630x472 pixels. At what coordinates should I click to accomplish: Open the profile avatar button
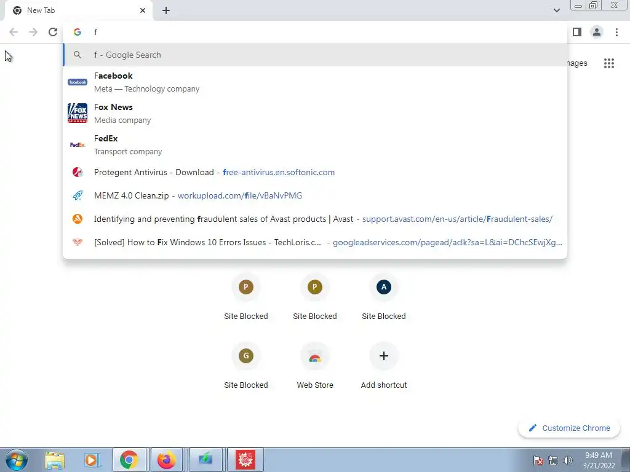597,32
